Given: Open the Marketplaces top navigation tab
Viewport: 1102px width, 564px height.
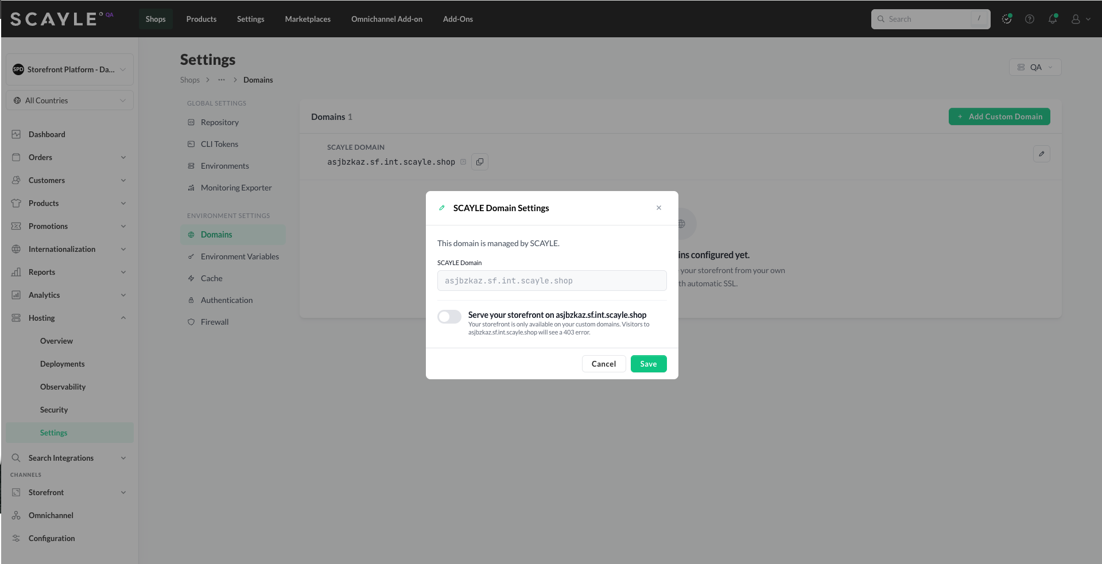Looking at the screenshot, I should [308, 19].
